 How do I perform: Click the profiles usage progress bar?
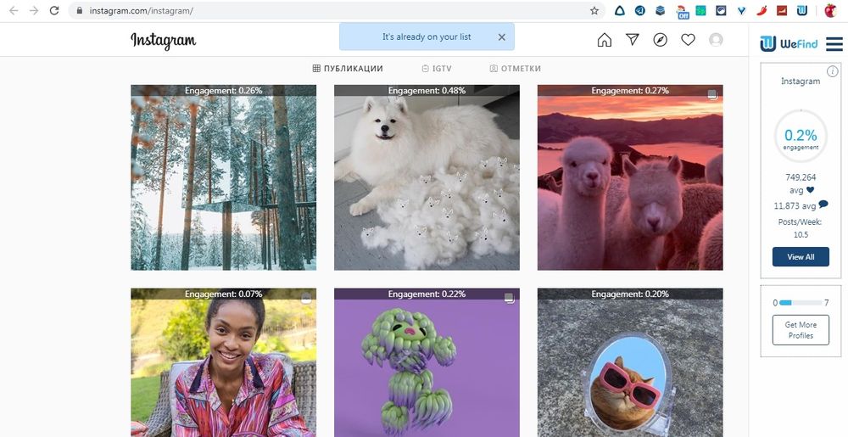pos(801,303)
